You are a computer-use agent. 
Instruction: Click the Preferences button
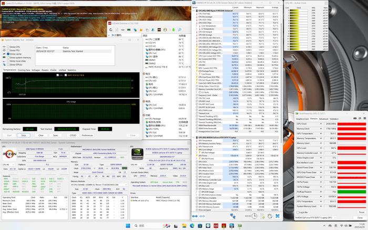click(87, 135)
